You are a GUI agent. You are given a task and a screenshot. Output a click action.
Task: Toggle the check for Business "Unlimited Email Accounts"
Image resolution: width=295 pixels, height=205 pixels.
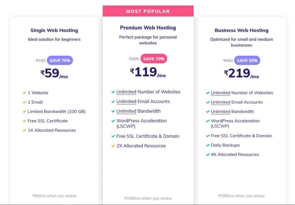(208, 102)
